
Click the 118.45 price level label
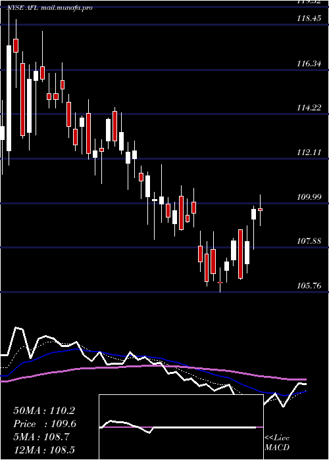309,18
